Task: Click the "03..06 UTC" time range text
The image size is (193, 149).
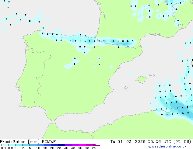Action: click(x=159, y=142)
